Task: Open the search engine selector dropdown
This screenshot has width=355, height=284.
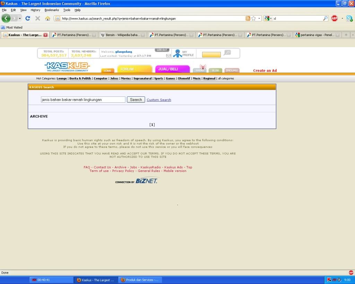Action: click(268, 18)
